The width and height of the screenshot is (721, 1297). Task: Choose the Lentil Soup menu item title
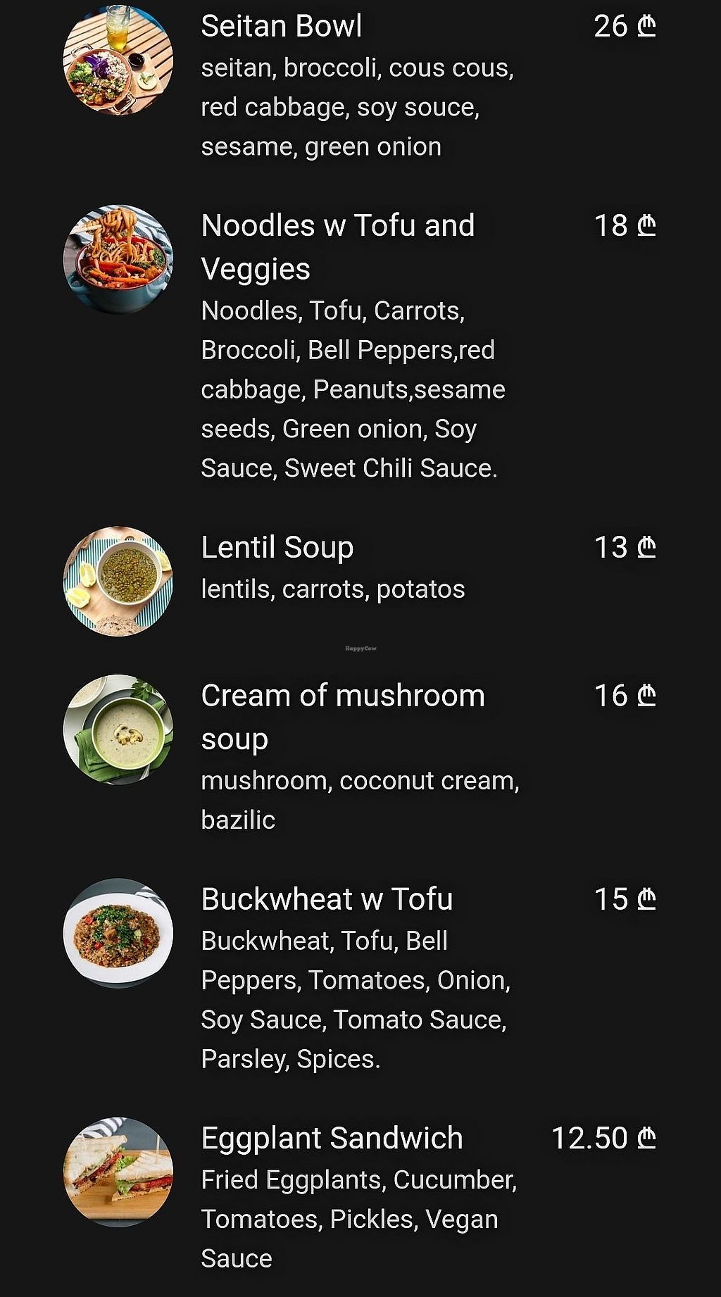tap(277, 548)
